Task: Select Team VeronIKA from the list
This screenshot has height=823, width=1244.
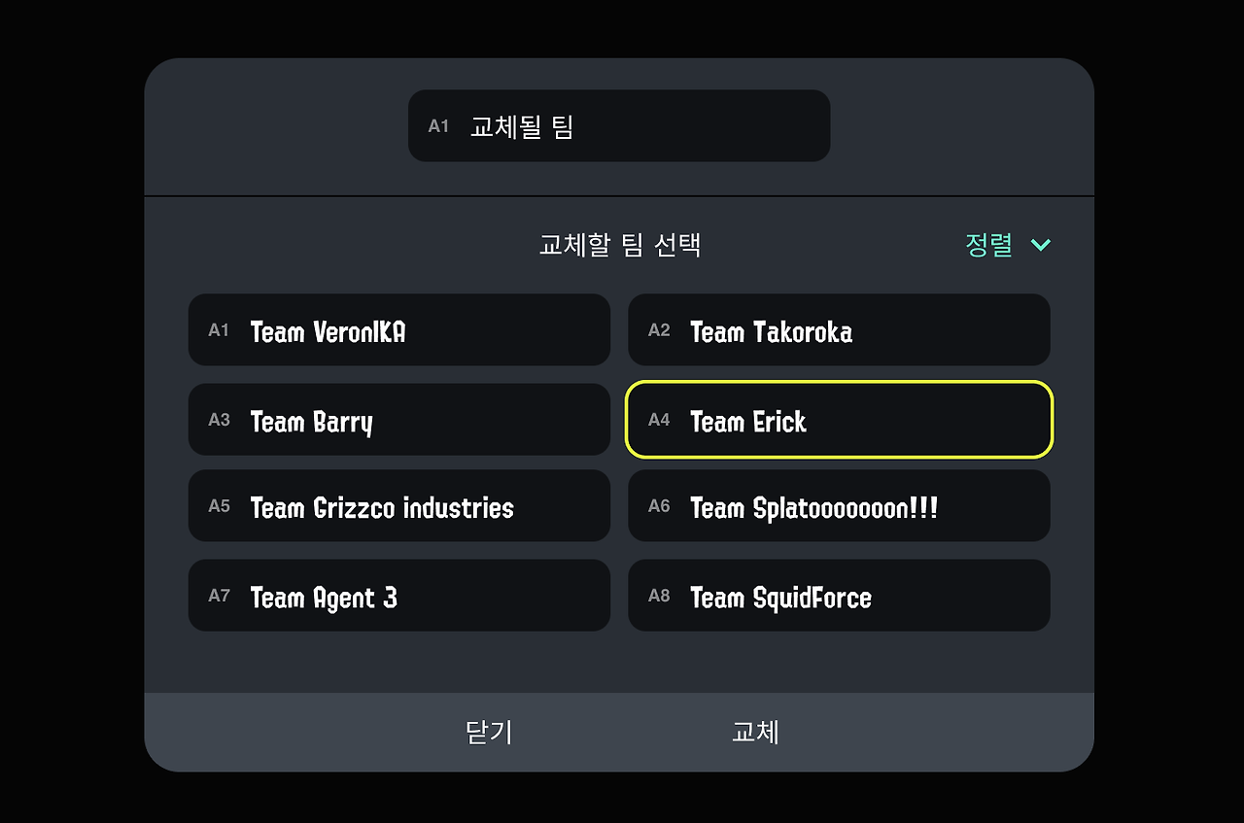Action: pos(398,330)
